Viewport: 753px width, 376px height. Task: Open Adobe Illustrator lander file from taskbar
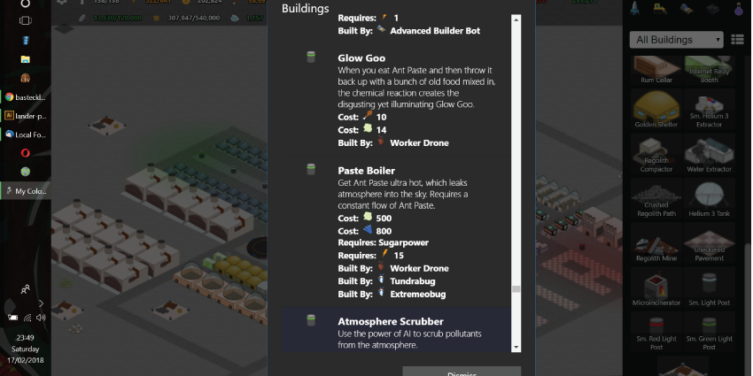point(25,116)
